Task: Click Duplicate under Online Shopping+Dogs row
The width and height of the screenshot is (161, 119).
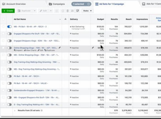Action: 50,50
